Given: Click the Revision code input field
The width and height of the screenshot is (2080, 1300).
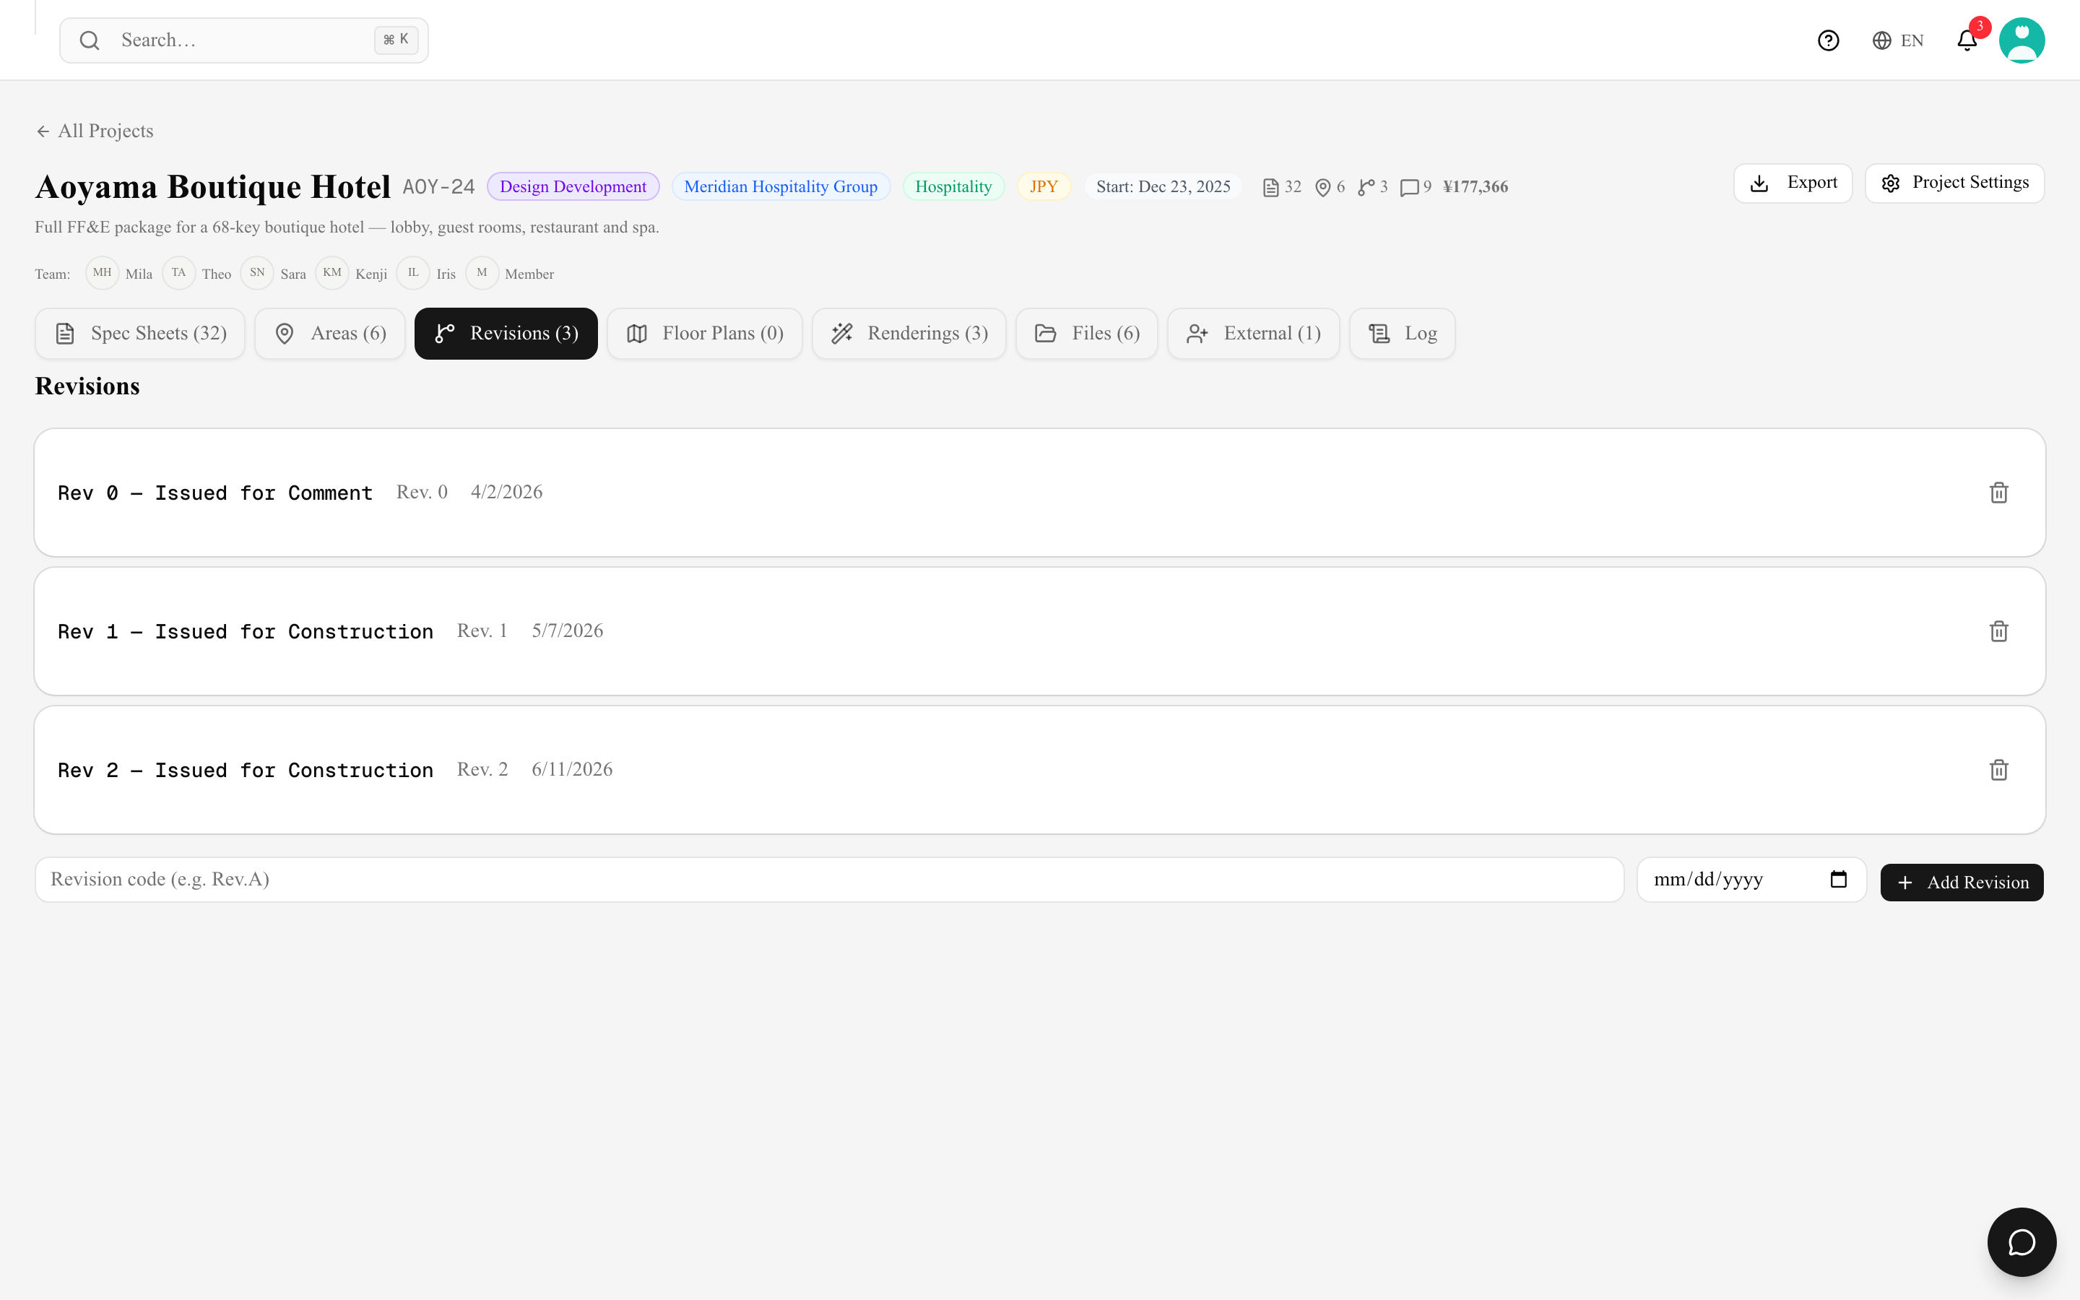Looking at the screenshot, I should click(829, 879).
